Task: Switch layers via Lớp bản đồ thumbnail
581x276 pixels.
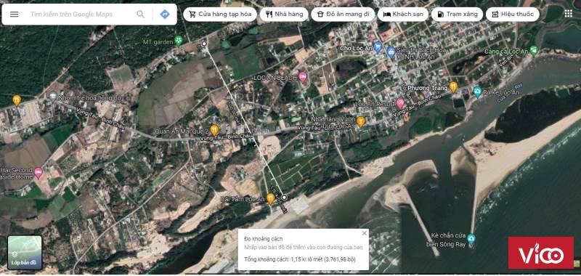Action: 25,252
